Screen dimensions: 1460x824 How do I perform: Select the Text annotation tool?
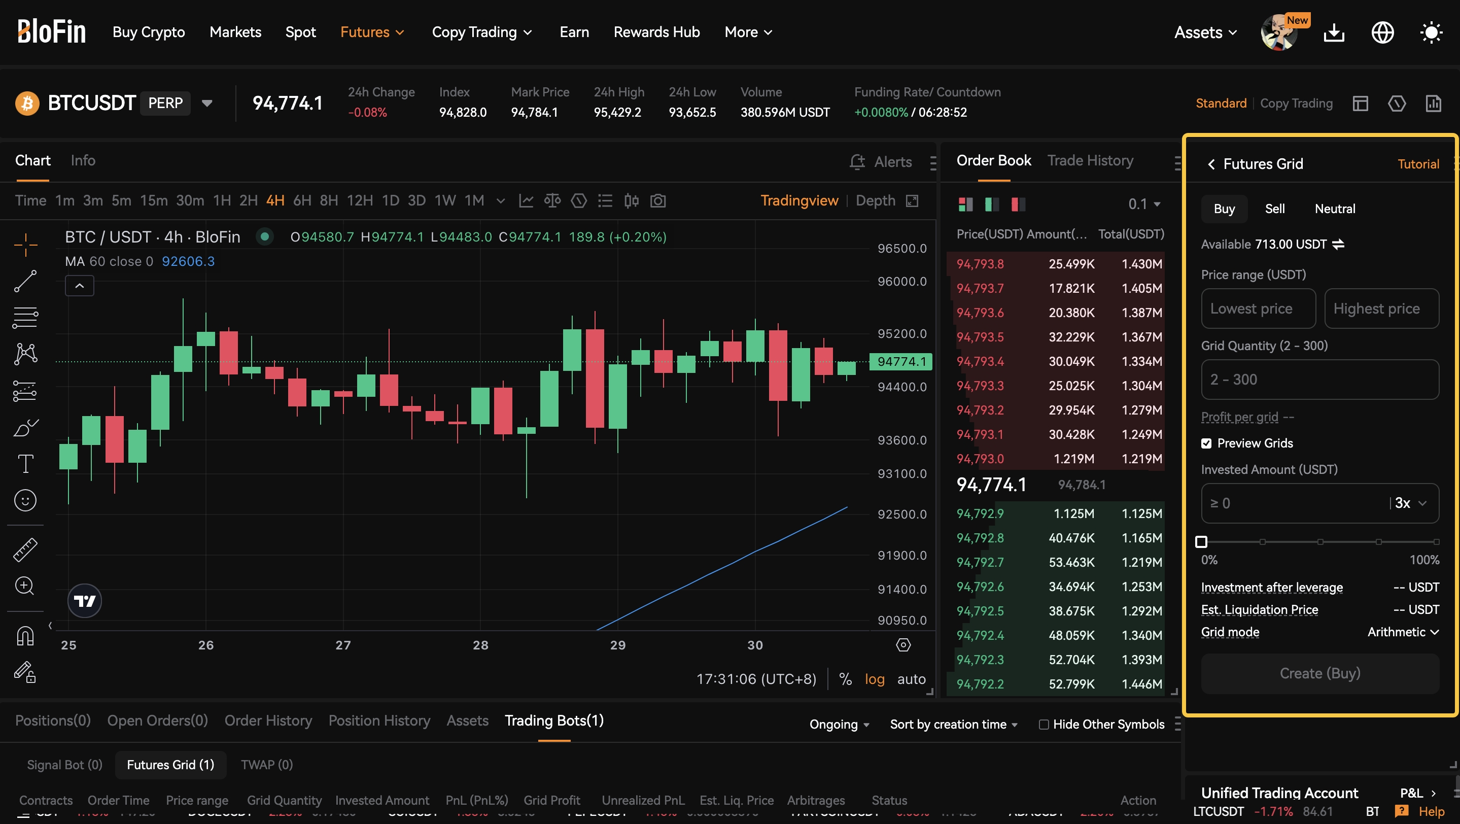25,464
